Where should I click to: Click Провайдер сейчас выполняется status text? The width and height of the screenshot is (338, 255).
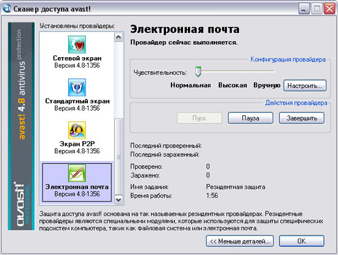(184, 42)
